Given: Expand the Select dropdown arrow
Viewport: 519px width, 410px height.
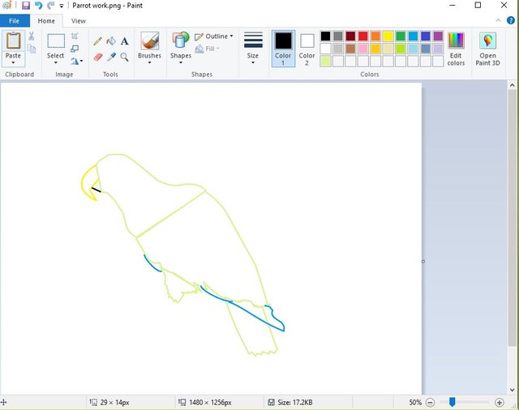Looking at the screenshot, I should click(56, 62).
